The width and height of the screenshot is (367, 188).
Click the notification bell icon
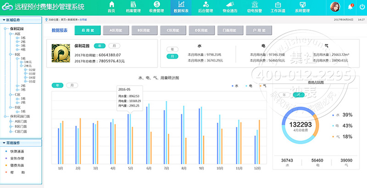[x=350, y=6]
